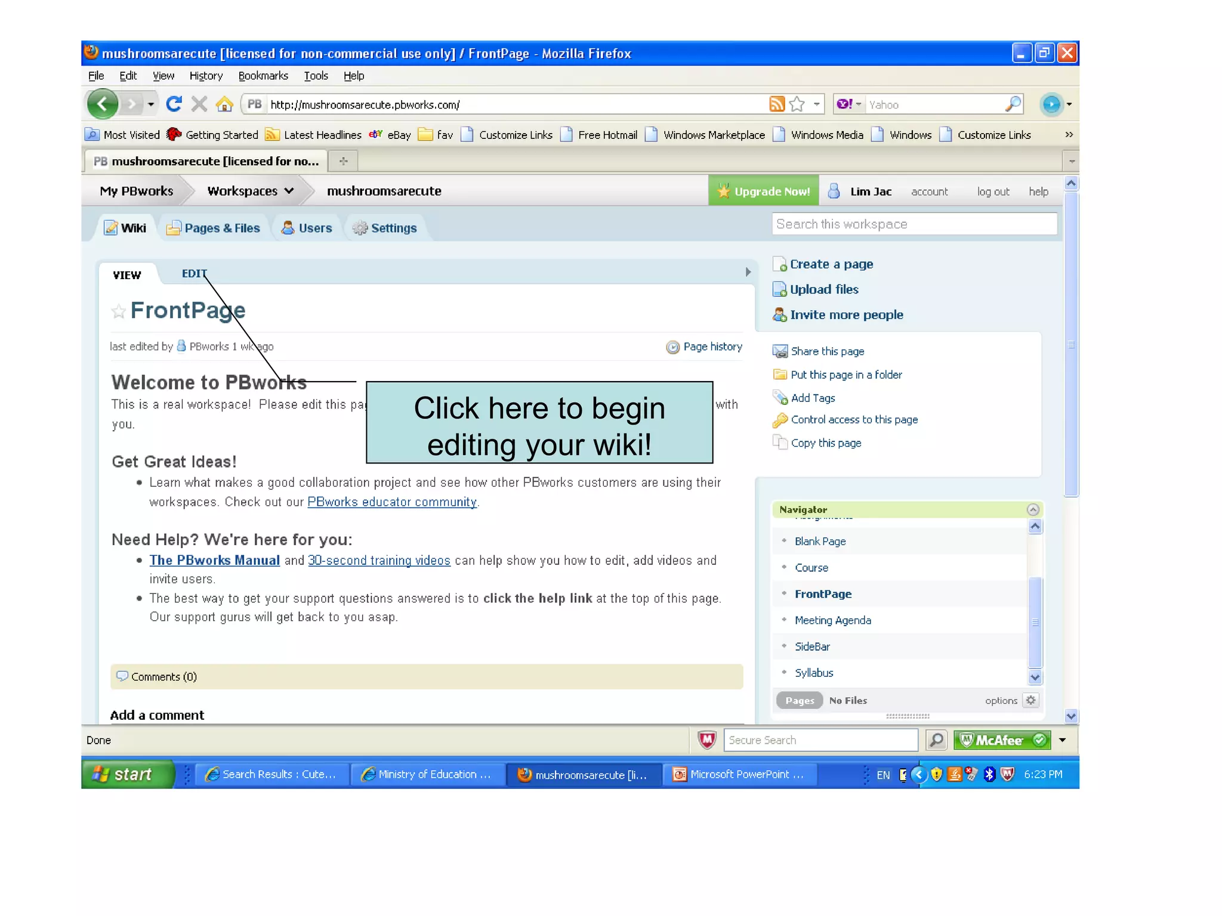
Task: Click the RSS feed icon in address bar
Action: pos(776,104)
